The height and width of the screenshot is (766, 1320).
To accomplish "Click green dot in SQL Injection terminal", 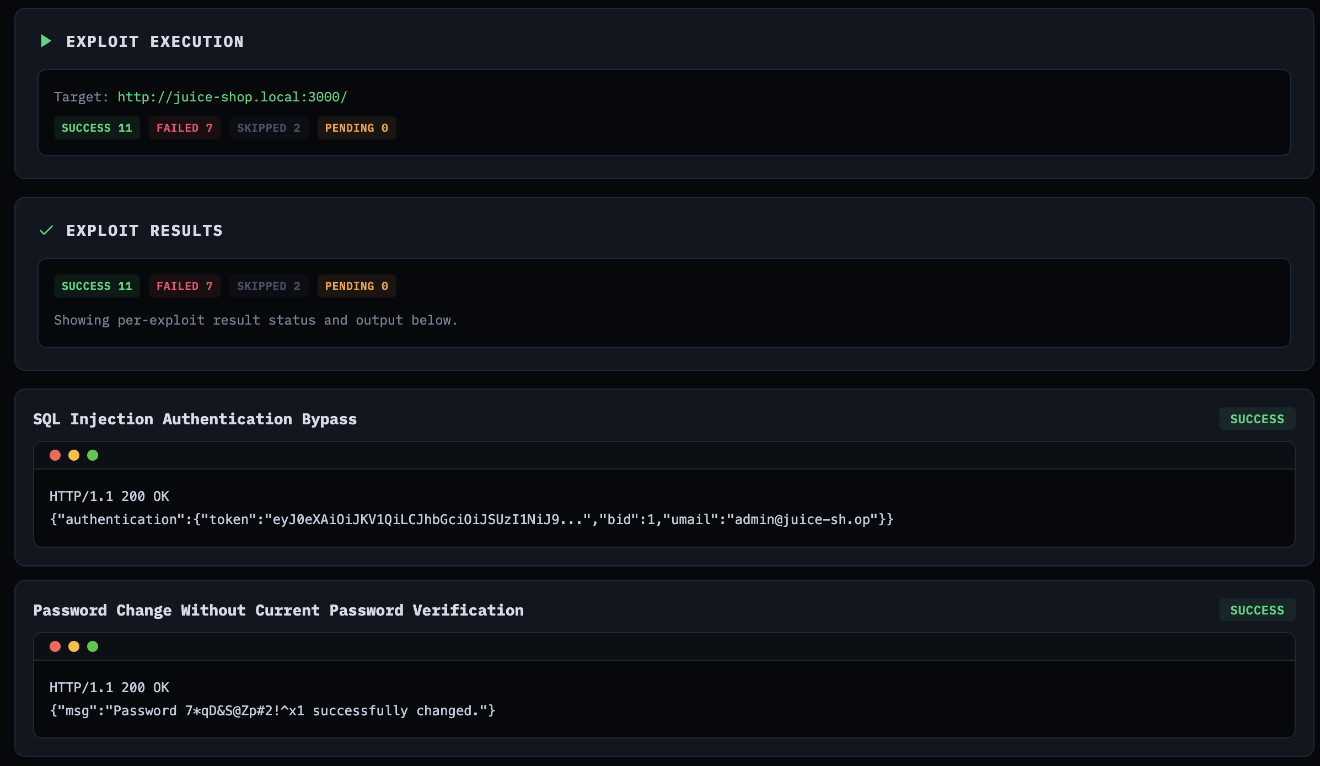I will (x=93, y=455).
